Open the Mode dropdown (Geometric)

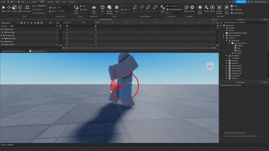point(42,6)
